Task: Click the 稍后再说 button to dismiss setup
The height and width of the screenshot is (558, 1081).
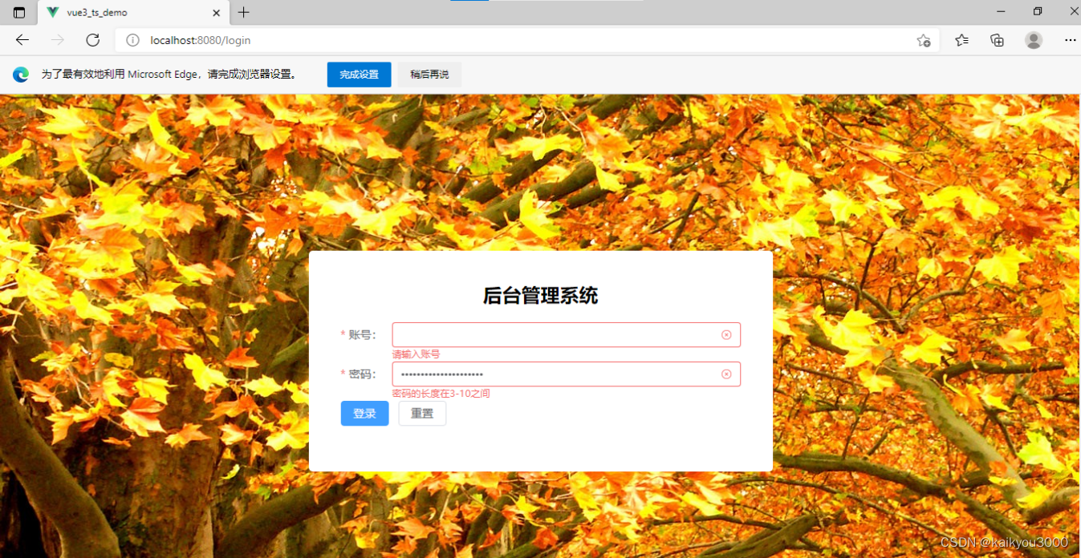Action: pyautogui.click(x=429, y=74)
